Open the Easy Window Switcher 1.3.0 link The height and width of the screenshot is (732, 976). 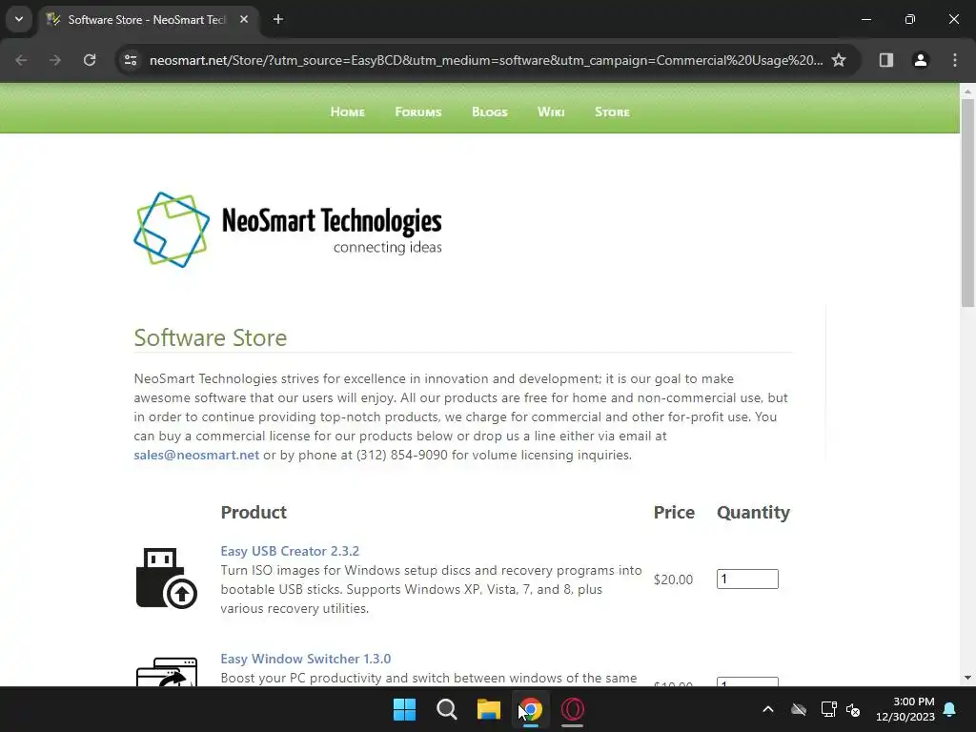click(x=306, y=659)
